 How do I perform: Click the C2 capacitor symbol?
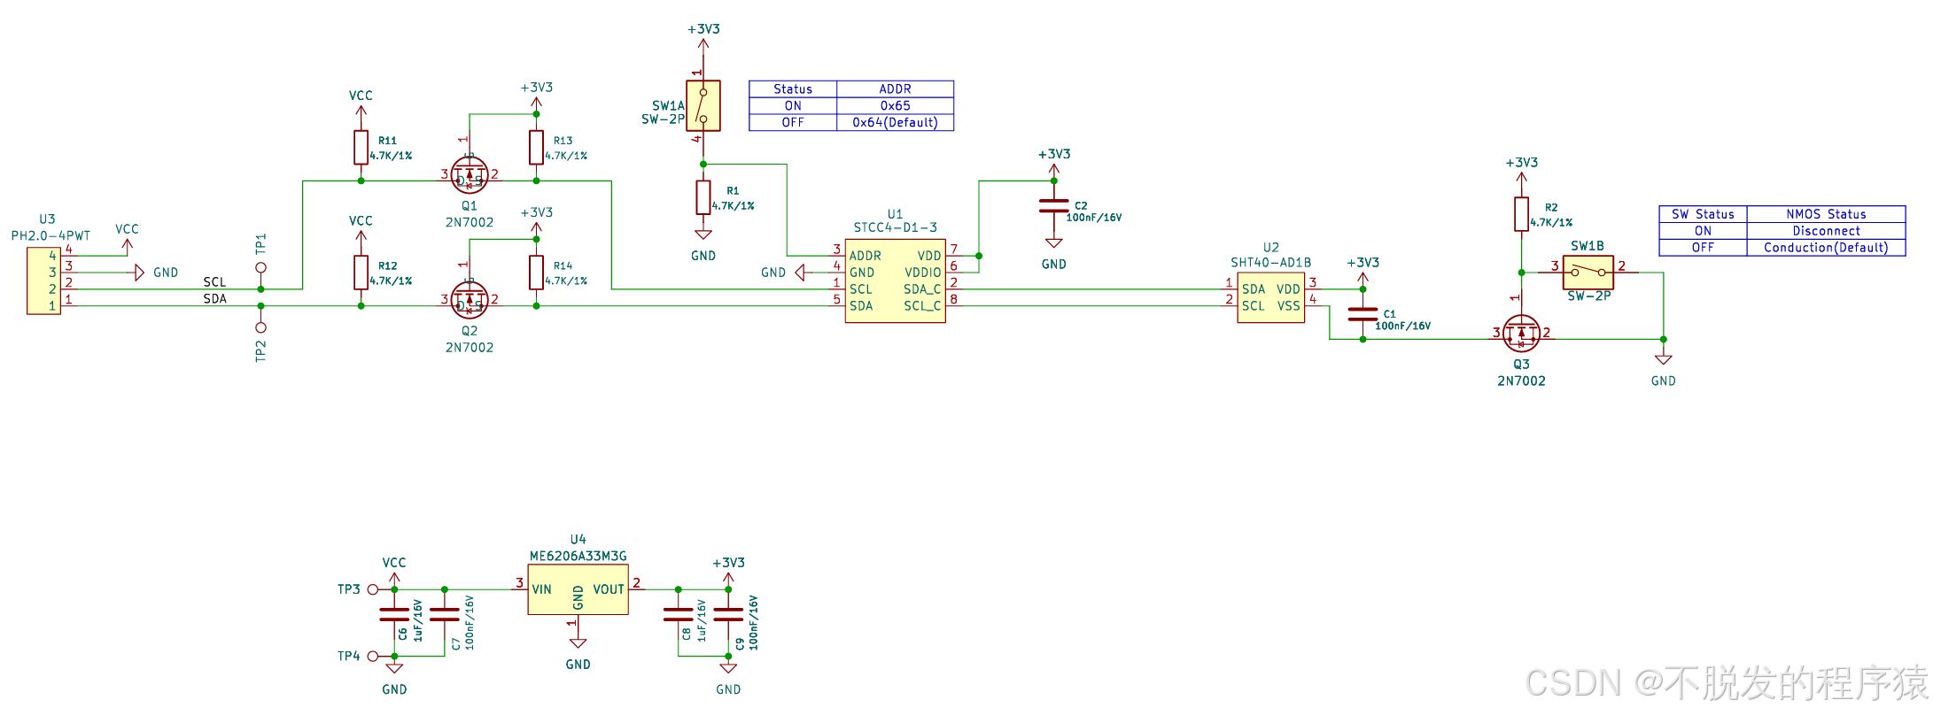coord(1053,206)
